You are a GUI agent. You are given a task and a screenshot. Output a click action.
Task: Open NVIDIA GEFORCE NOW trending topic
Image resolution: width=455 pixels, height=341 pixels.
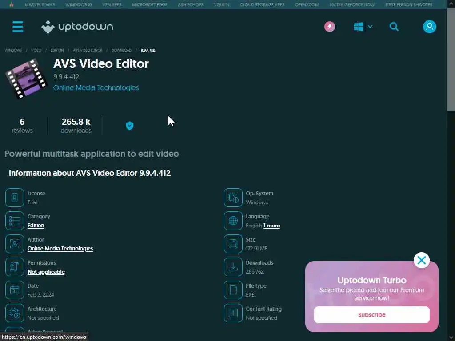[x=352, y=4]
